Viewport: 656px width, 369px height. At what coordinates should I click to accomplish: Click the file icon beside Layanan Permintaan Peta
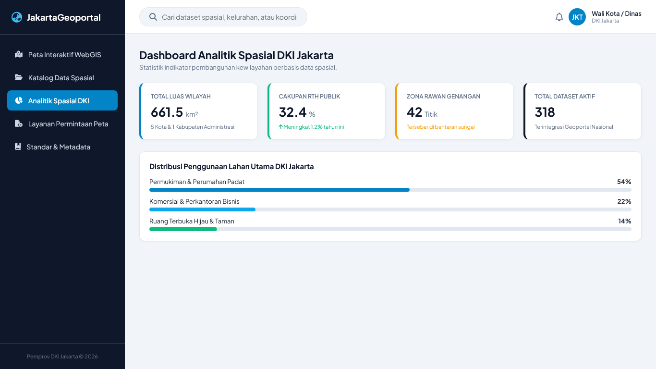(x=19, y=123)
